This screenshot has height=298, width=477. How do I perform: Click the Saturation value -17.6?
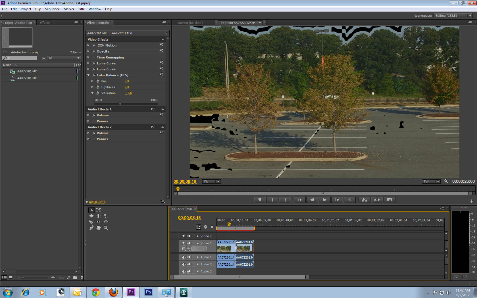pos(128,93)
